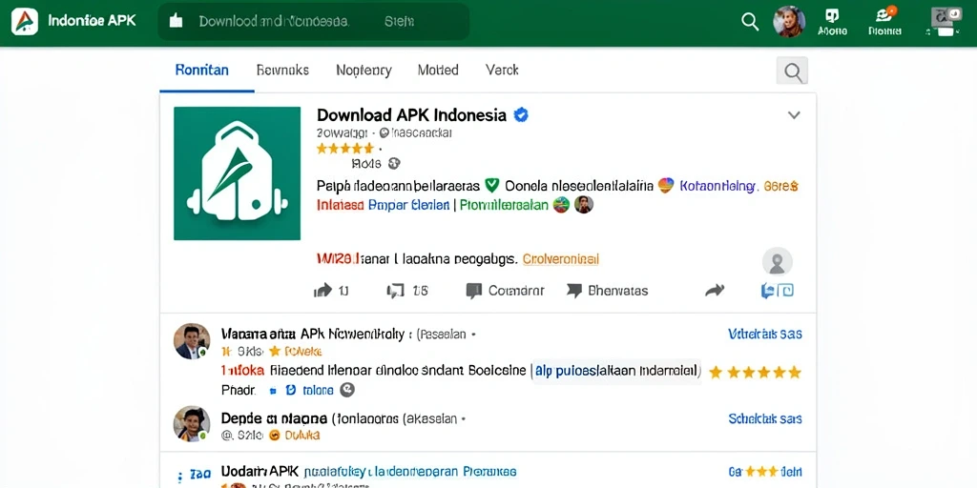The image size is (977, 488).
Task: Click five-star rating on first review
Action: pos(755,373)
